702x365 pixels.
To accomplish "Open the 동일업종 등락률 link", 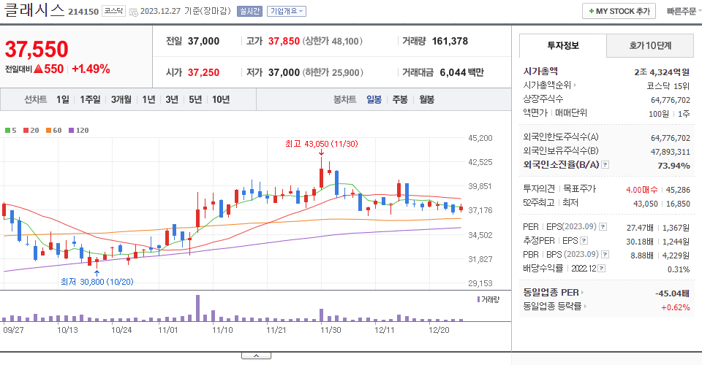I will point(555,307).
